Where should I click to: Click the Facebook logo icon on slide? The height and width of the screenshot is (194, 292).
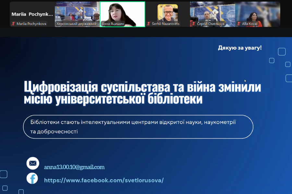click(x=32, y=178)
